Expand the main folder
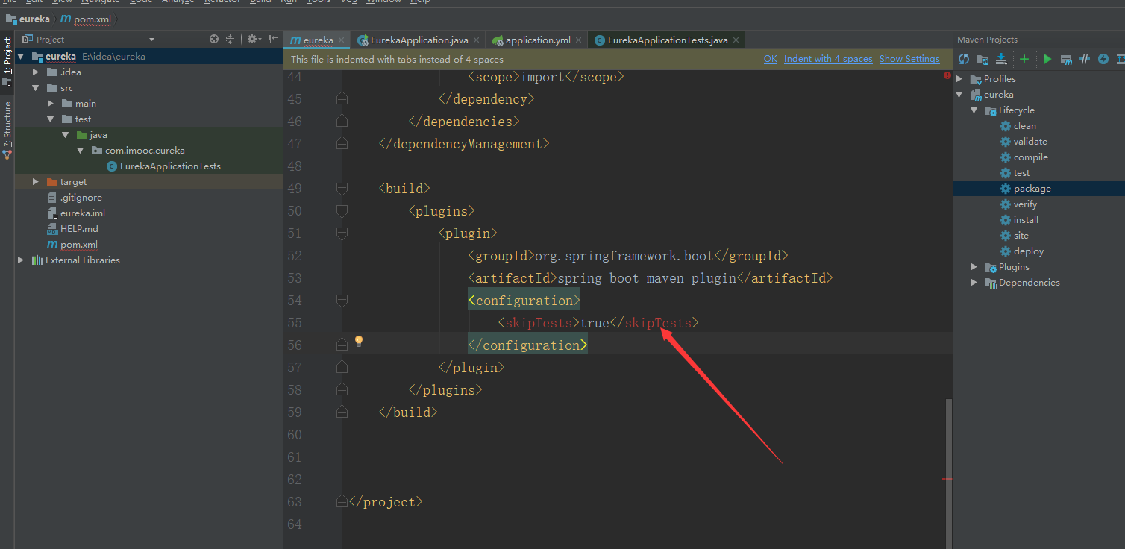The image size is (1125, 549). (50, 103)
